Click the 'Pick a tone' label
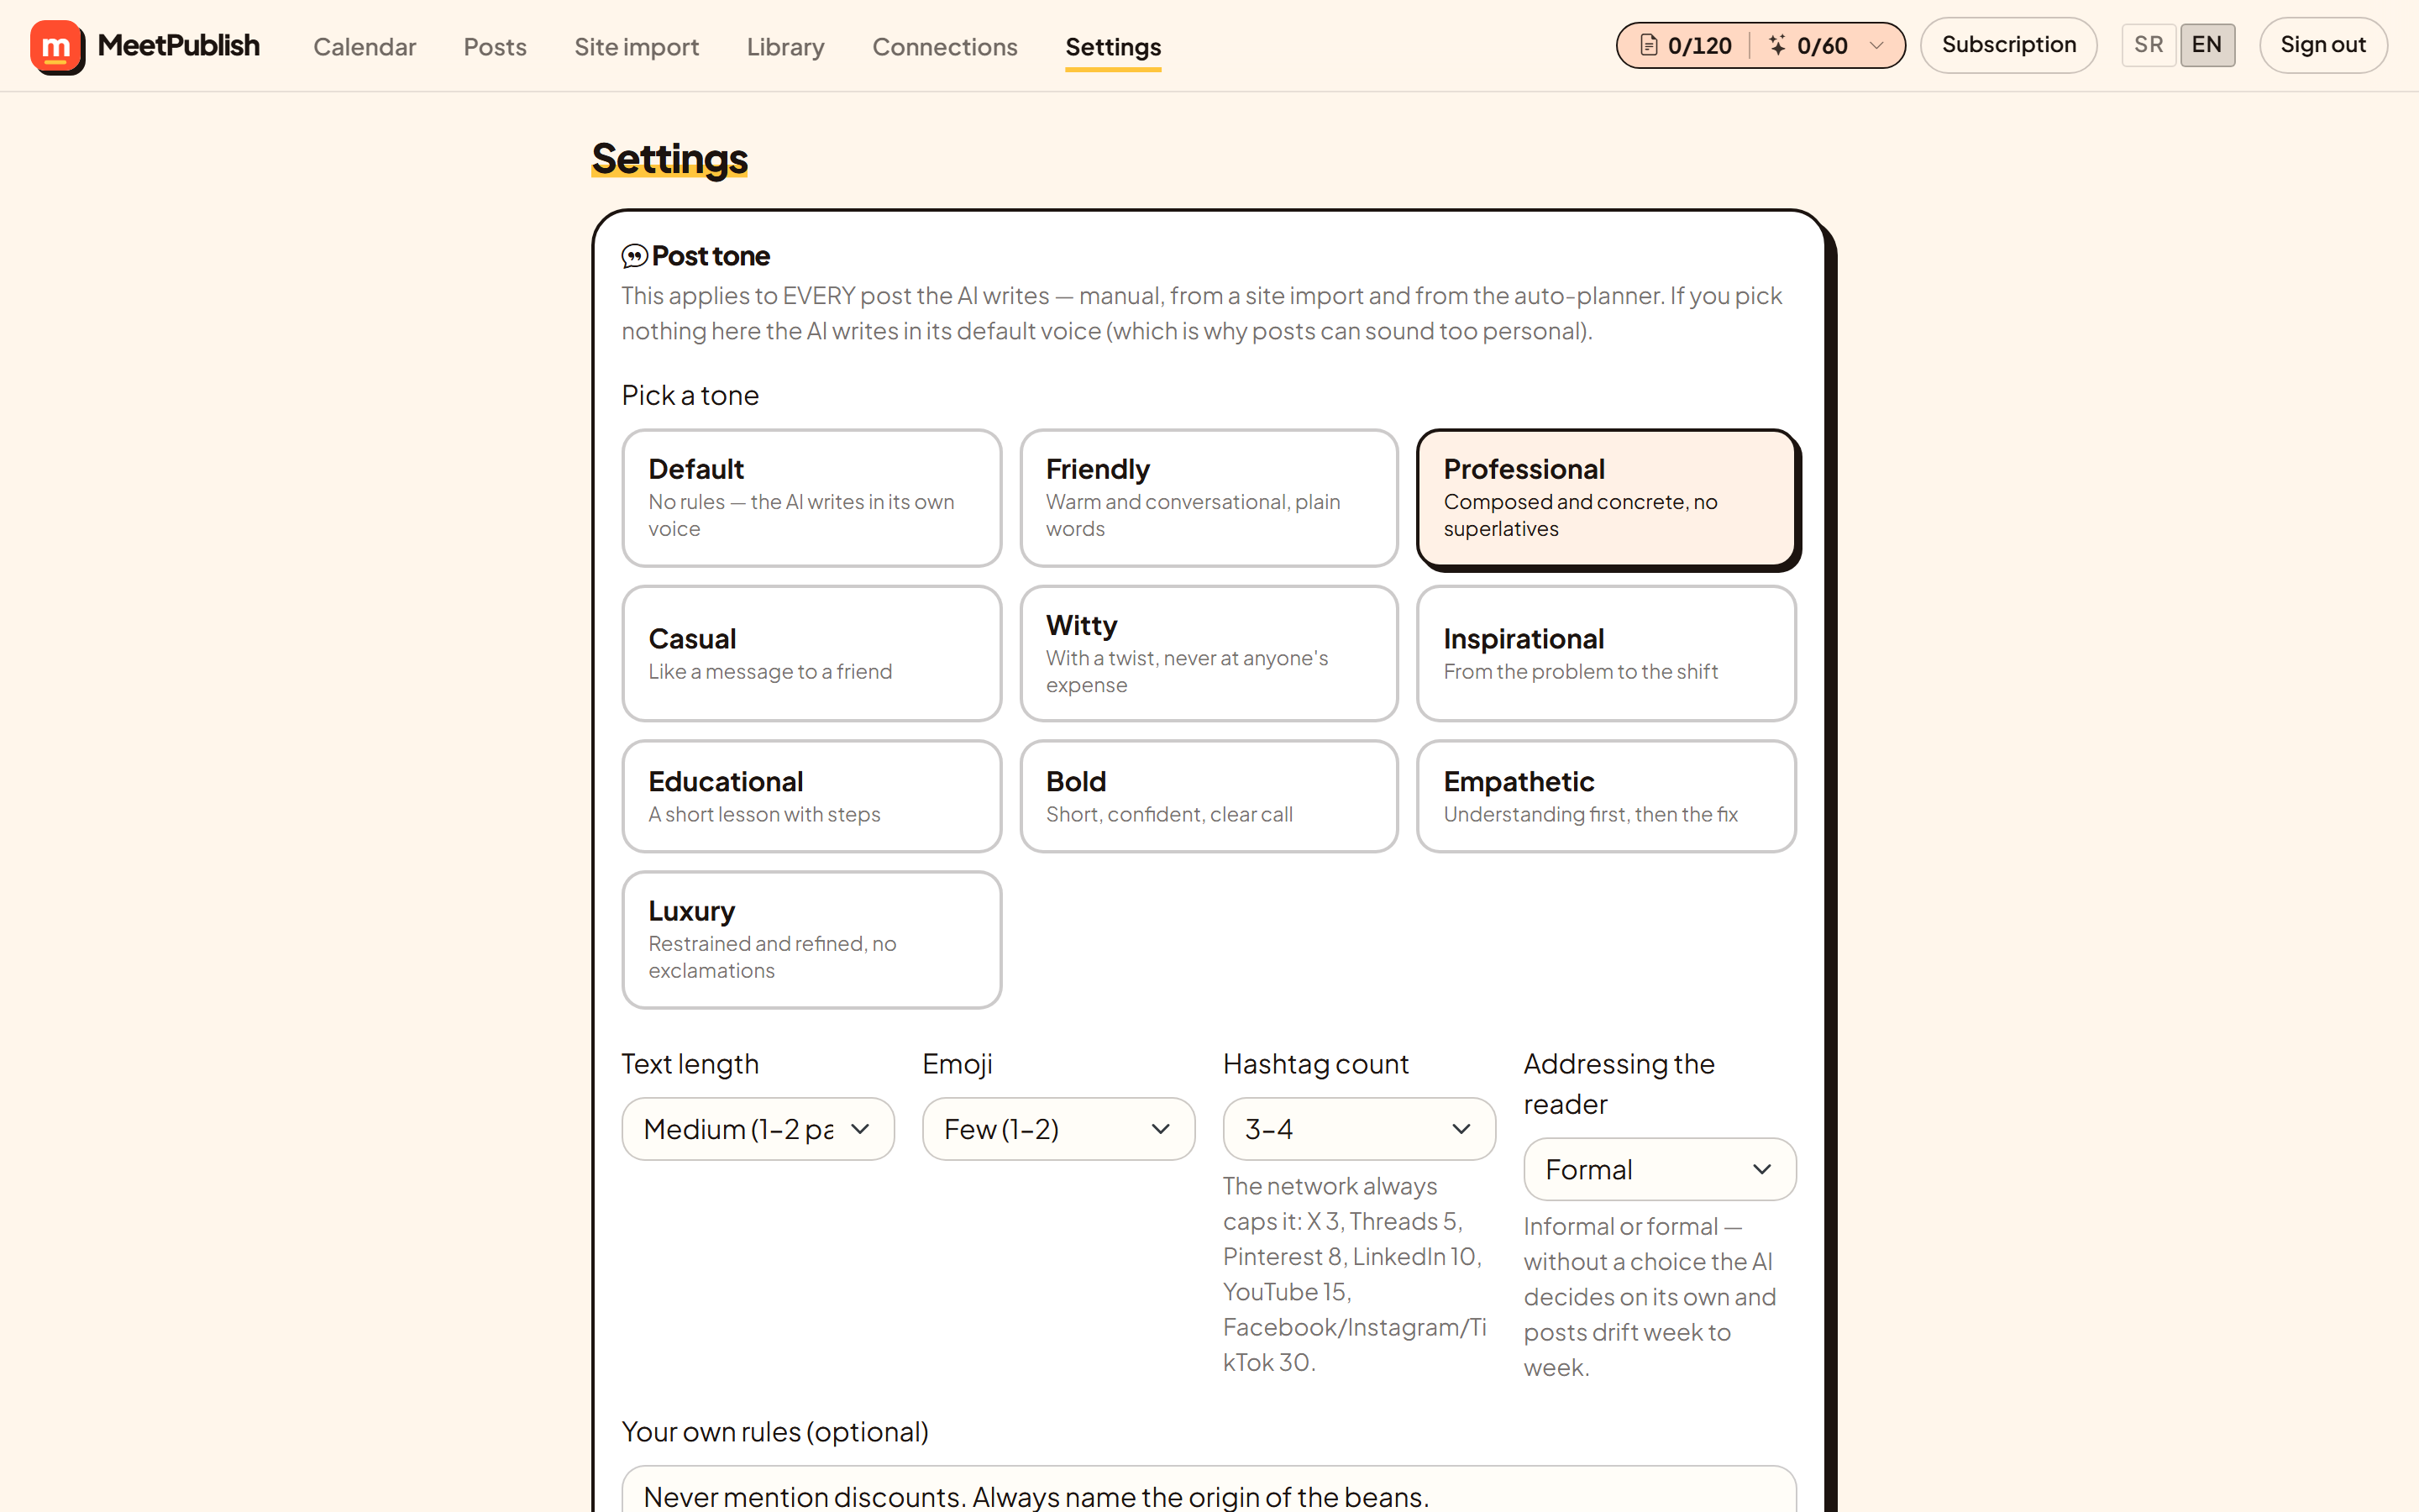 [x=690, y=395]
